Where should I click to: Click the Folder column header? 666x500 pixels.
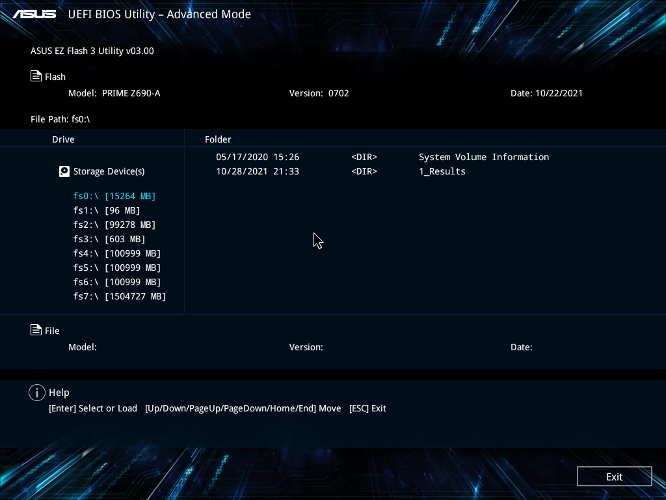tap(218, 139)
